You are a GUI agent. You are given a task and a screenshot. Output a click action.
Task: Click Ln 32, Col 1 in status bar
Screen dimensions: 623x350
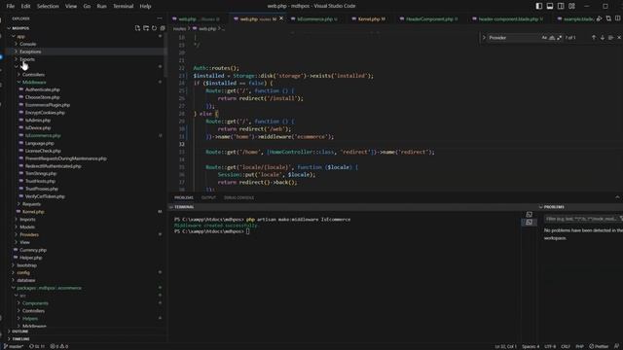click(x=506, y=346)
